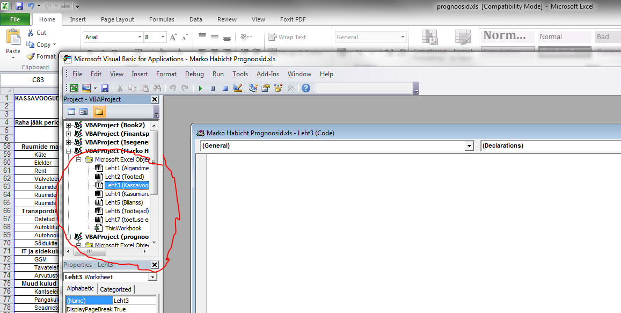Click Excel Increase Font Size icon
Screen dimensions: 621x313
173,37
